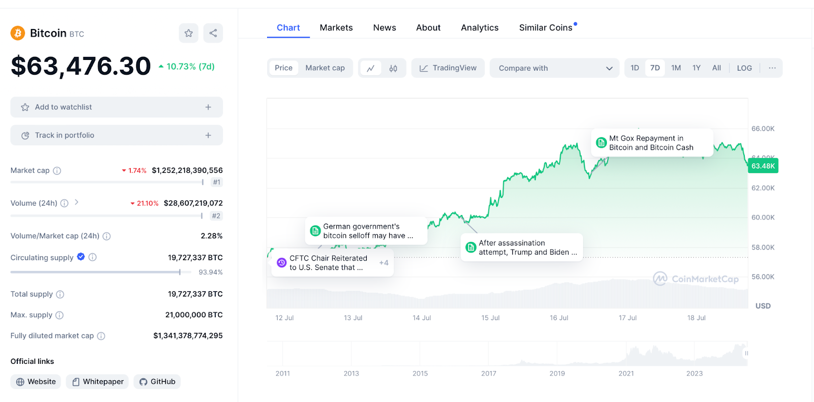Click the Mt Gox Repayment news icon

[x=601, y=143]
